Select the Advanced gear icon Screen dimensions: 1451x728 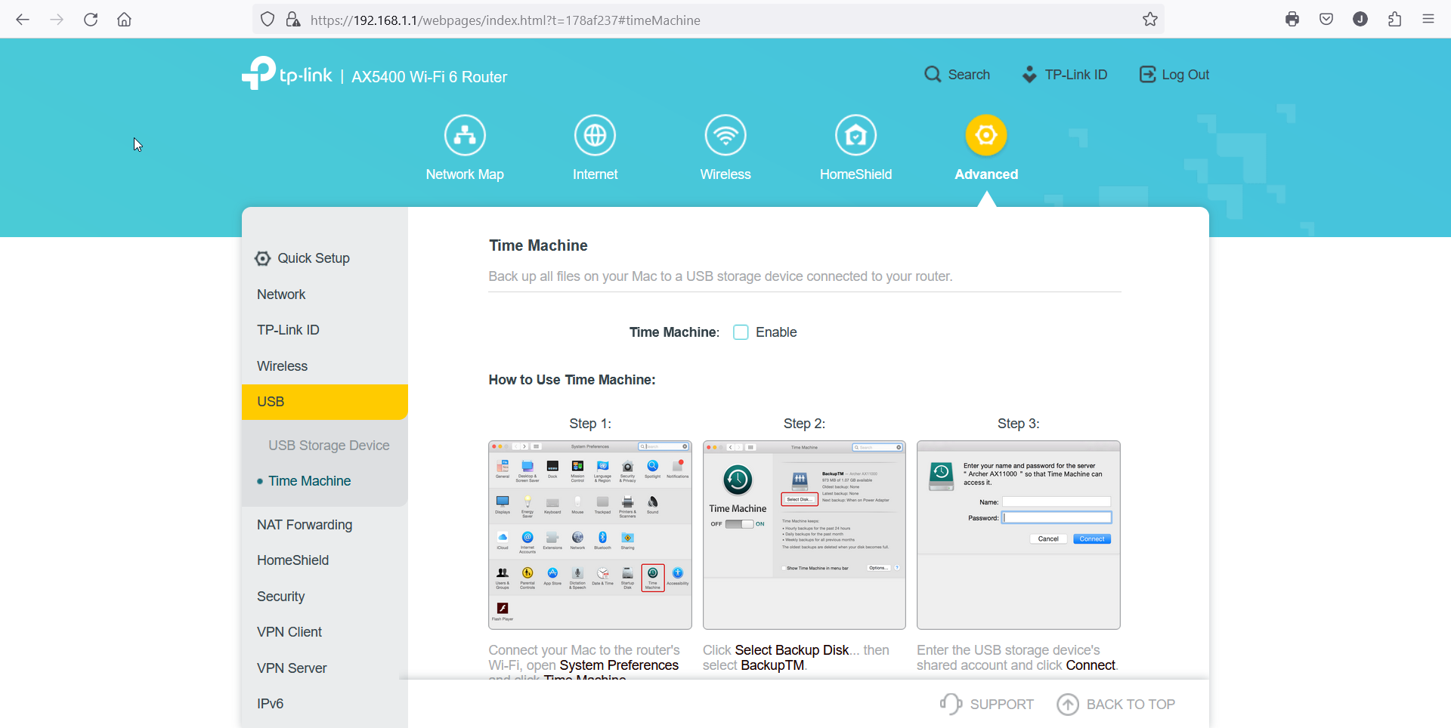(986, 135)
